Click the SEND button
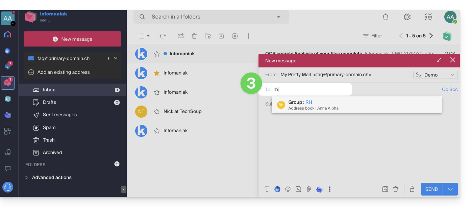The width and height of the screenshot is (470, 207). tap(431, 189)
